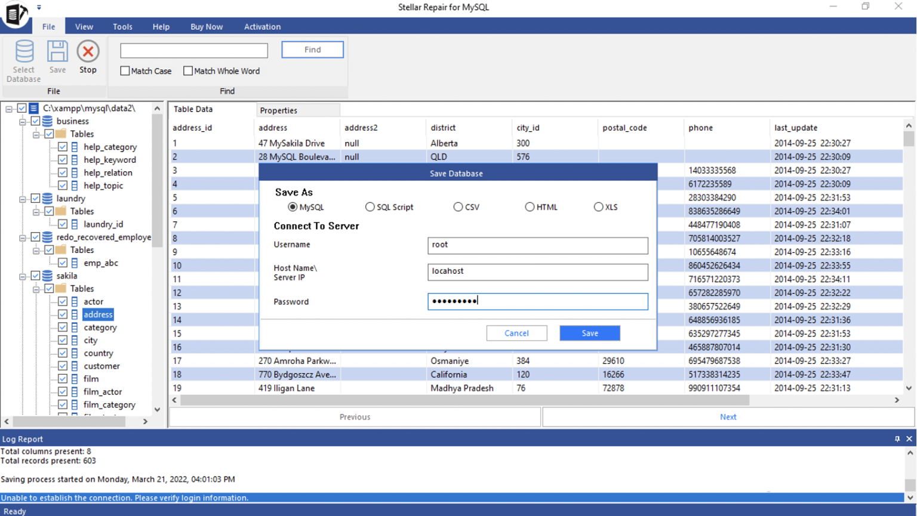Select the CSV save format

(x=458, y=207)
